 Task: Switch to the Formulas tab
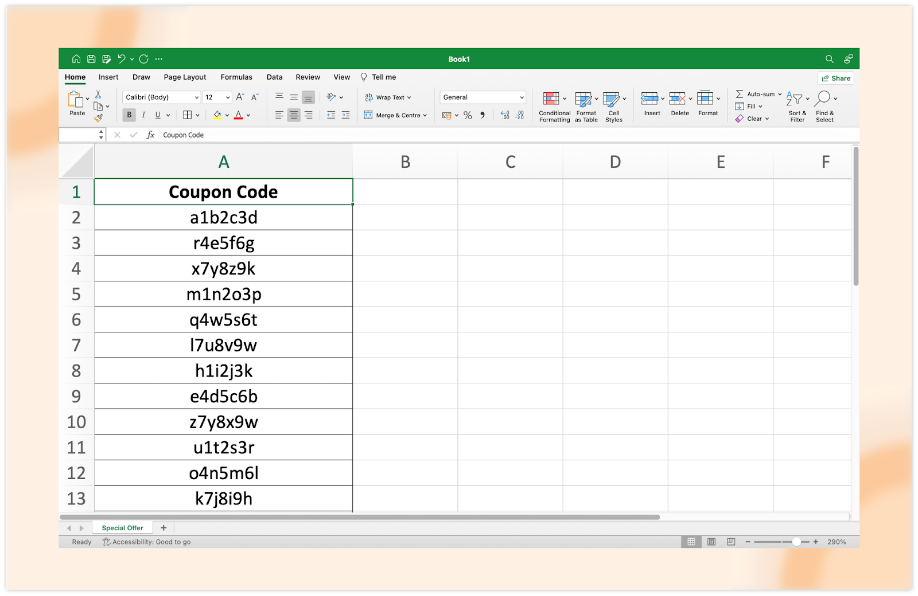tap(236, 77)
